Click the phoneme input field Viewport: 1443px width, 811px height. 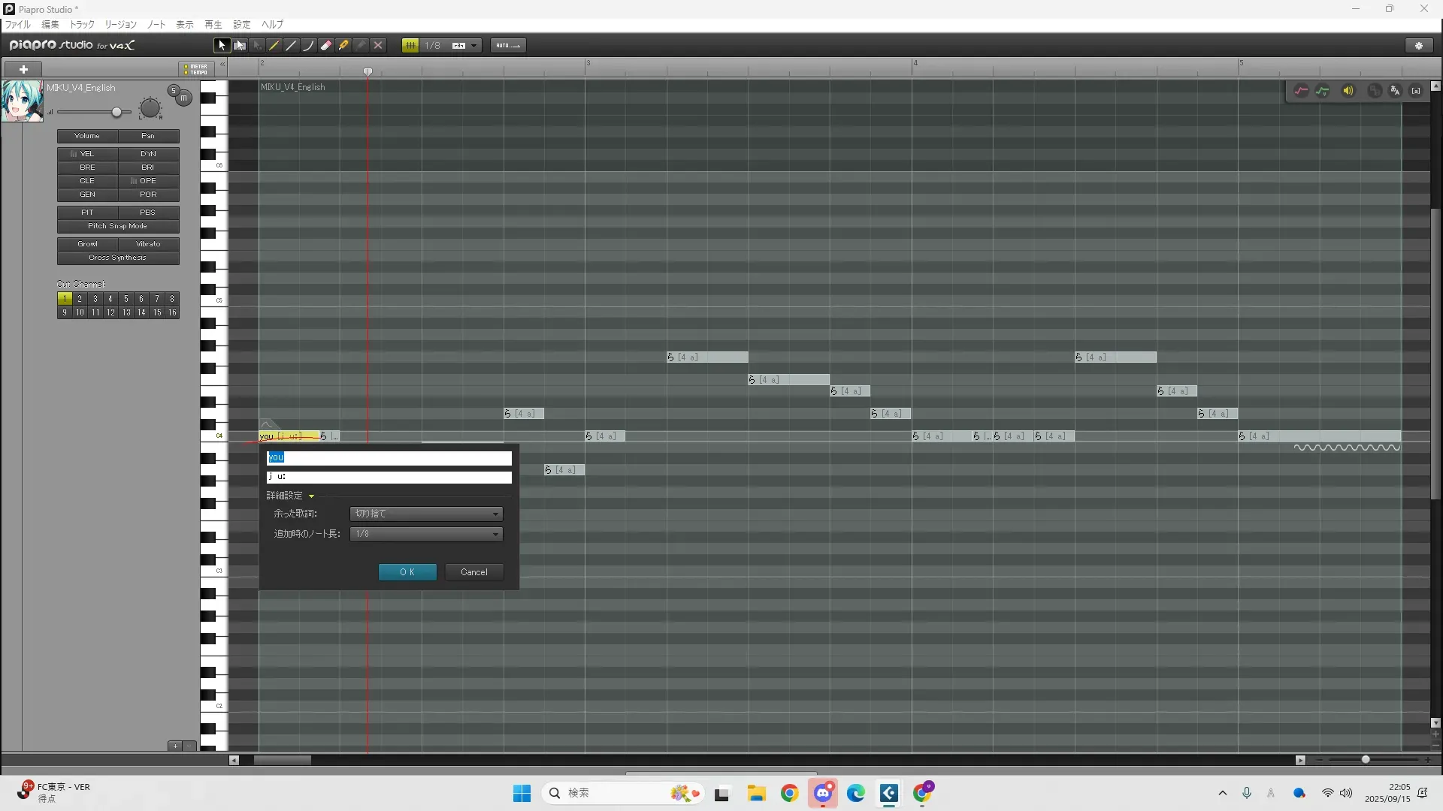(x=389, y=477)
